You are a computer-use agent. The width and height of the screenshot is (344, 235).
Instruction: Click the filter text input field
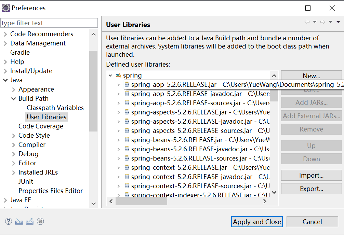point(49,23)
